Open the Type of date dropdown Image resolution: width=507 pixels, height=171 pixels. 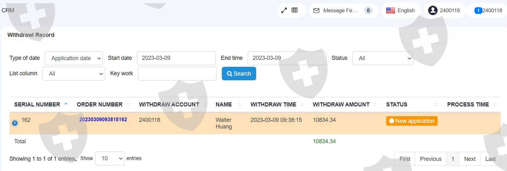coord(74,58)
